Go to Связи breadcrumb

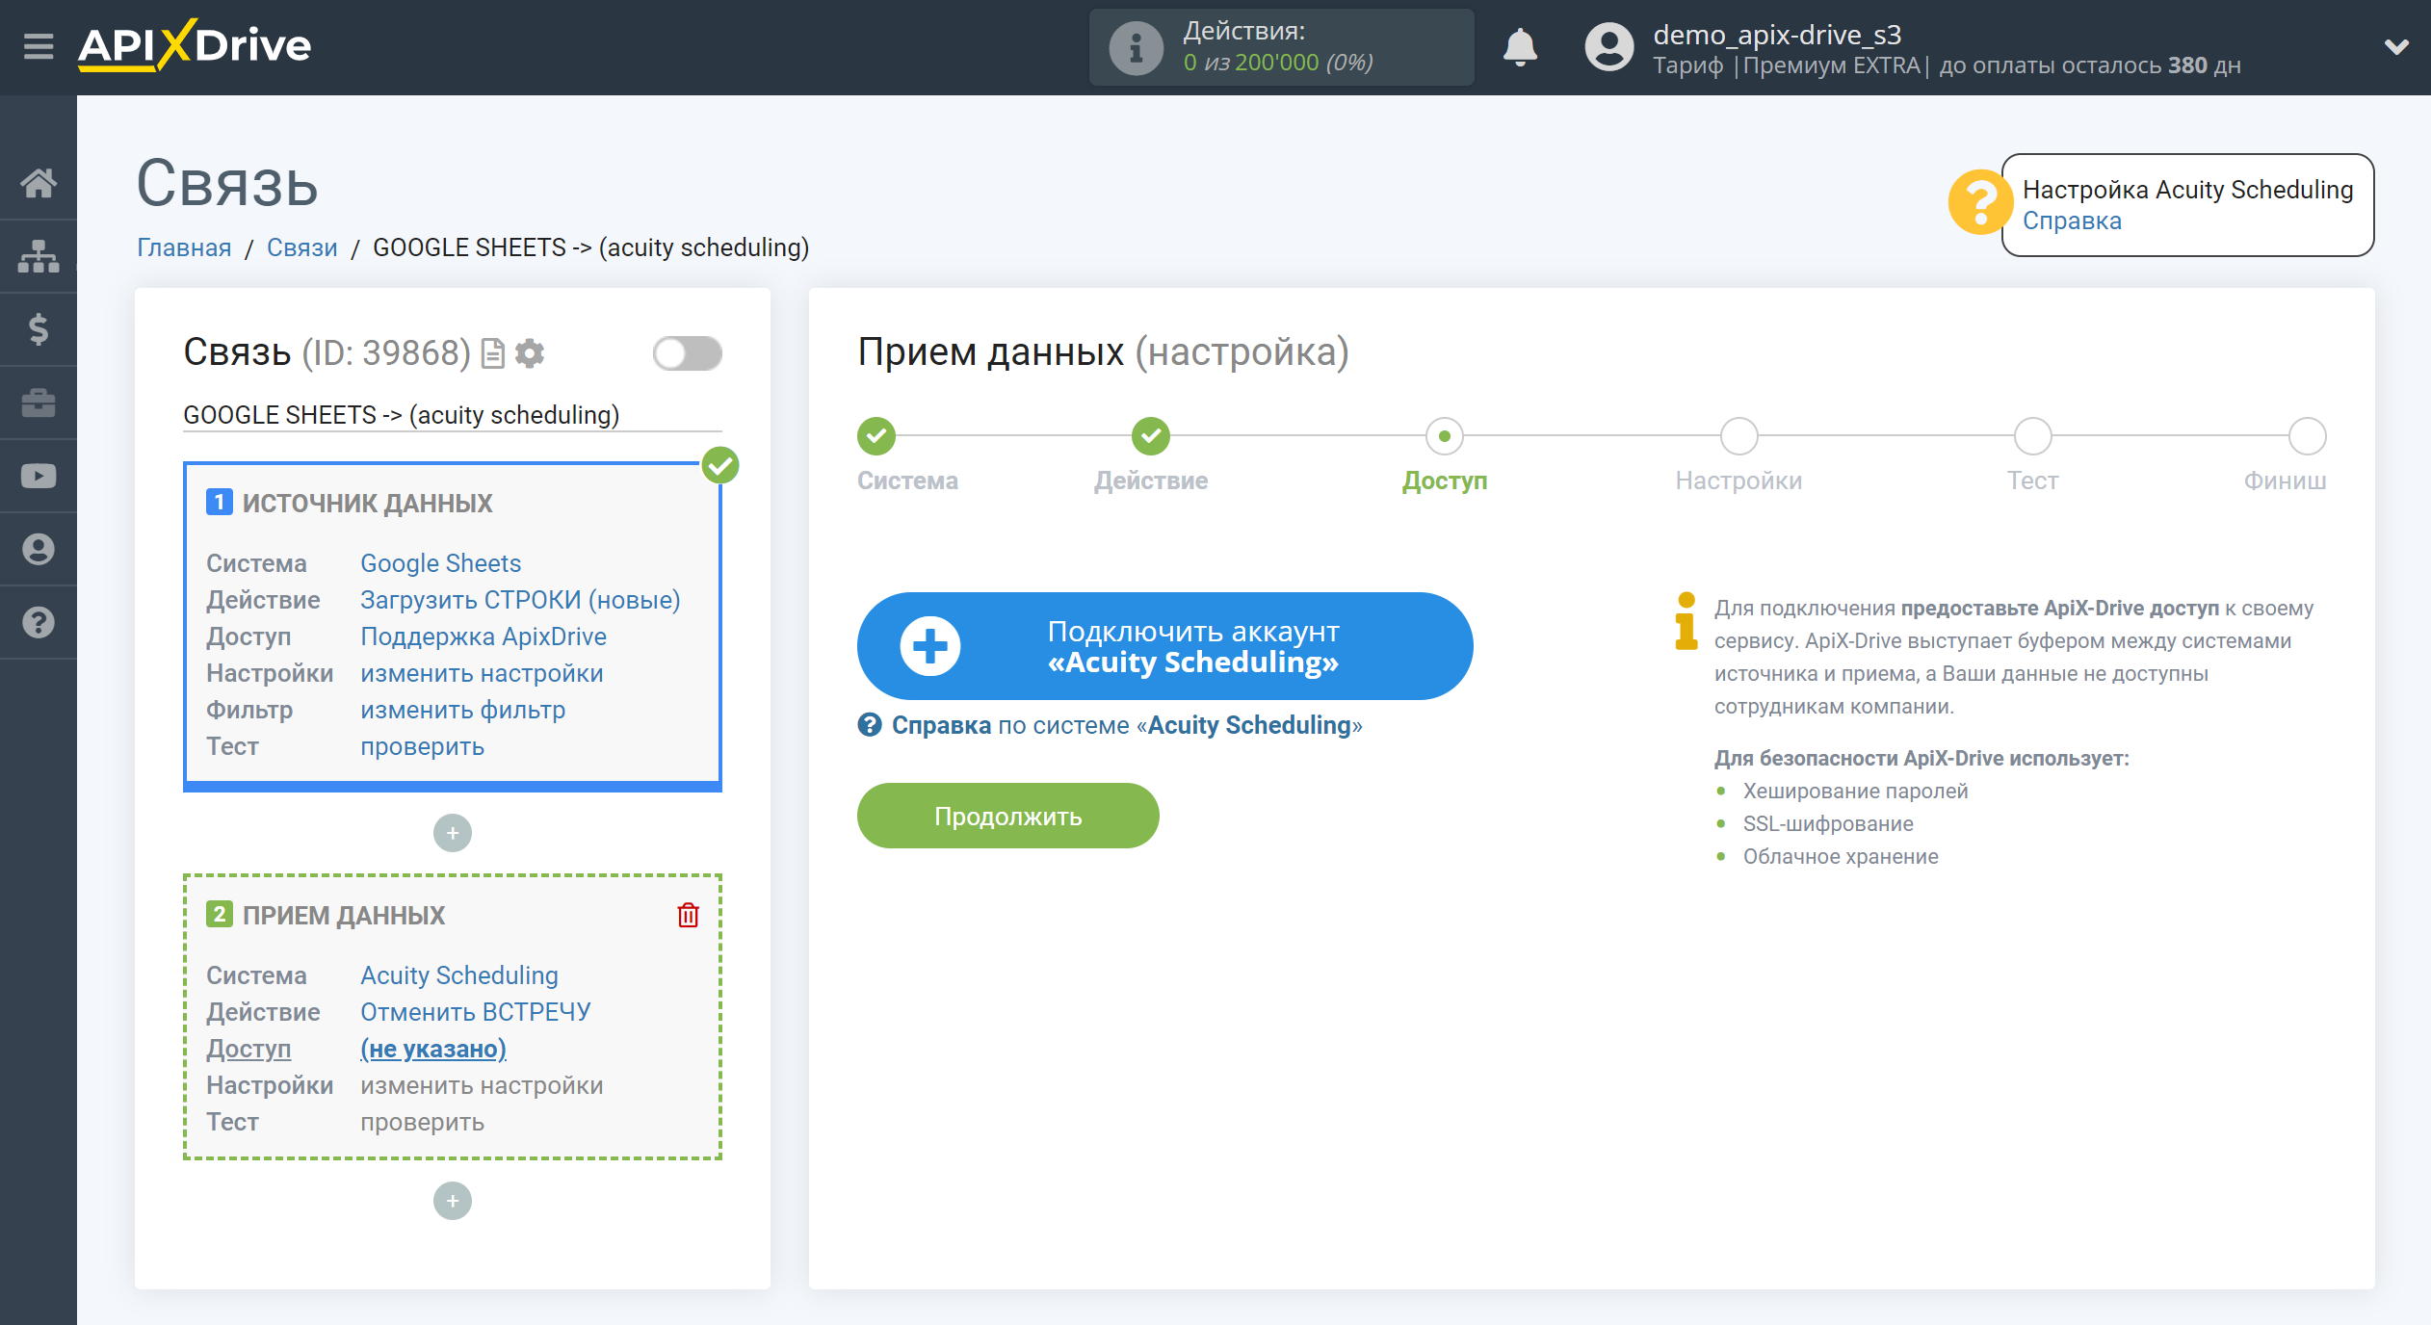pos(302,247)
